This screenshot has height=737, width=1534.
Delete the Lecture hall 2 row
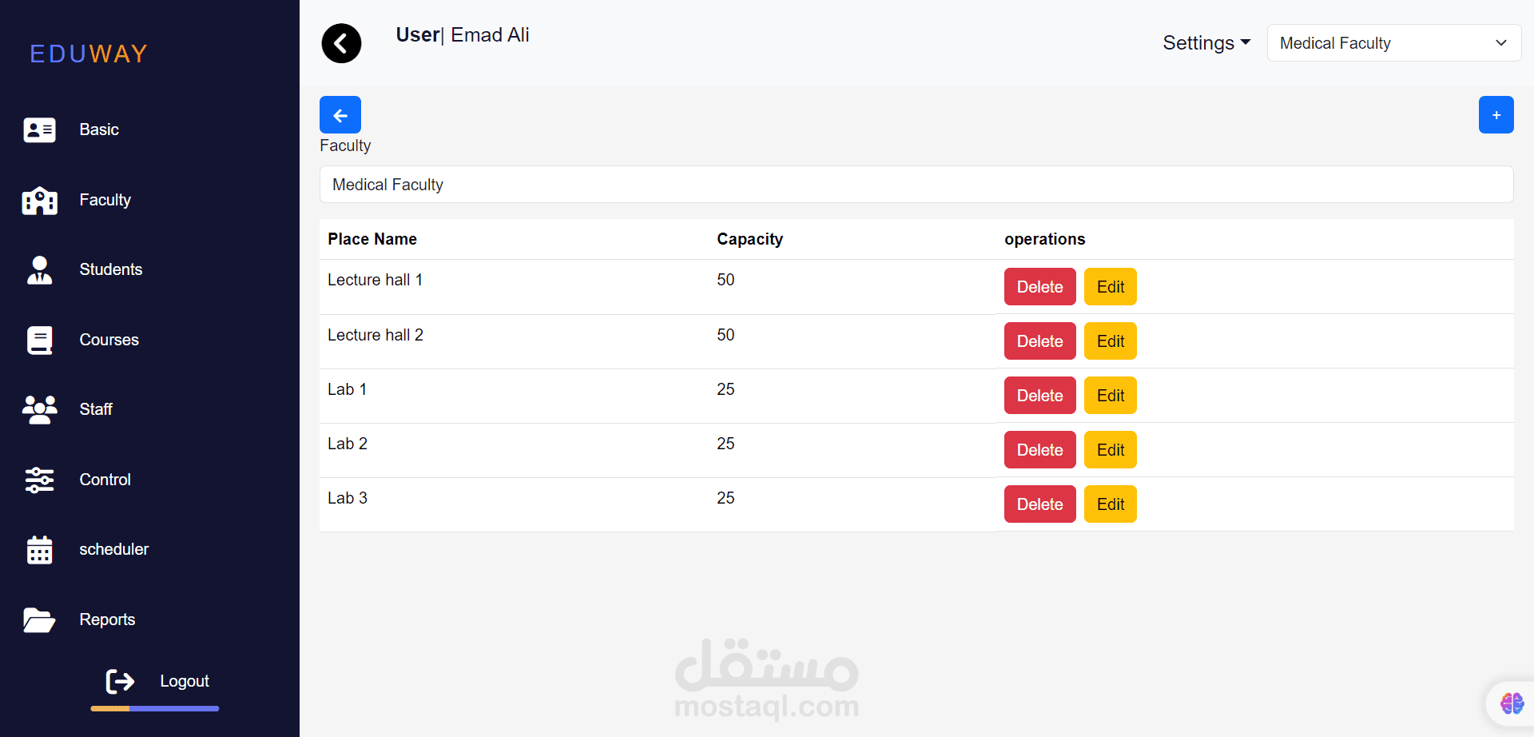click(1039, 341)
